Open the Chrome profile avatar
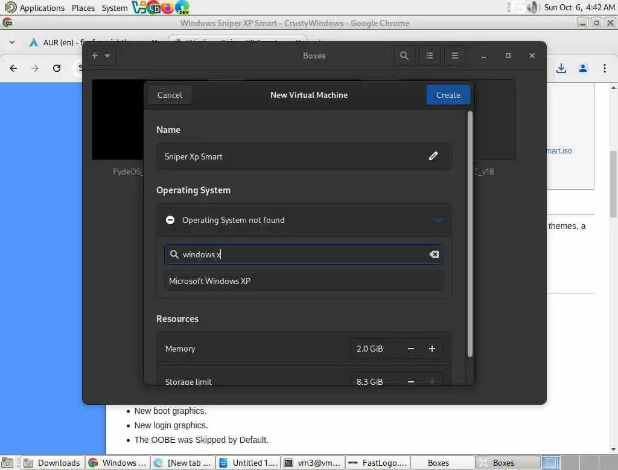 pyautogui.click(x=583, y=68)
